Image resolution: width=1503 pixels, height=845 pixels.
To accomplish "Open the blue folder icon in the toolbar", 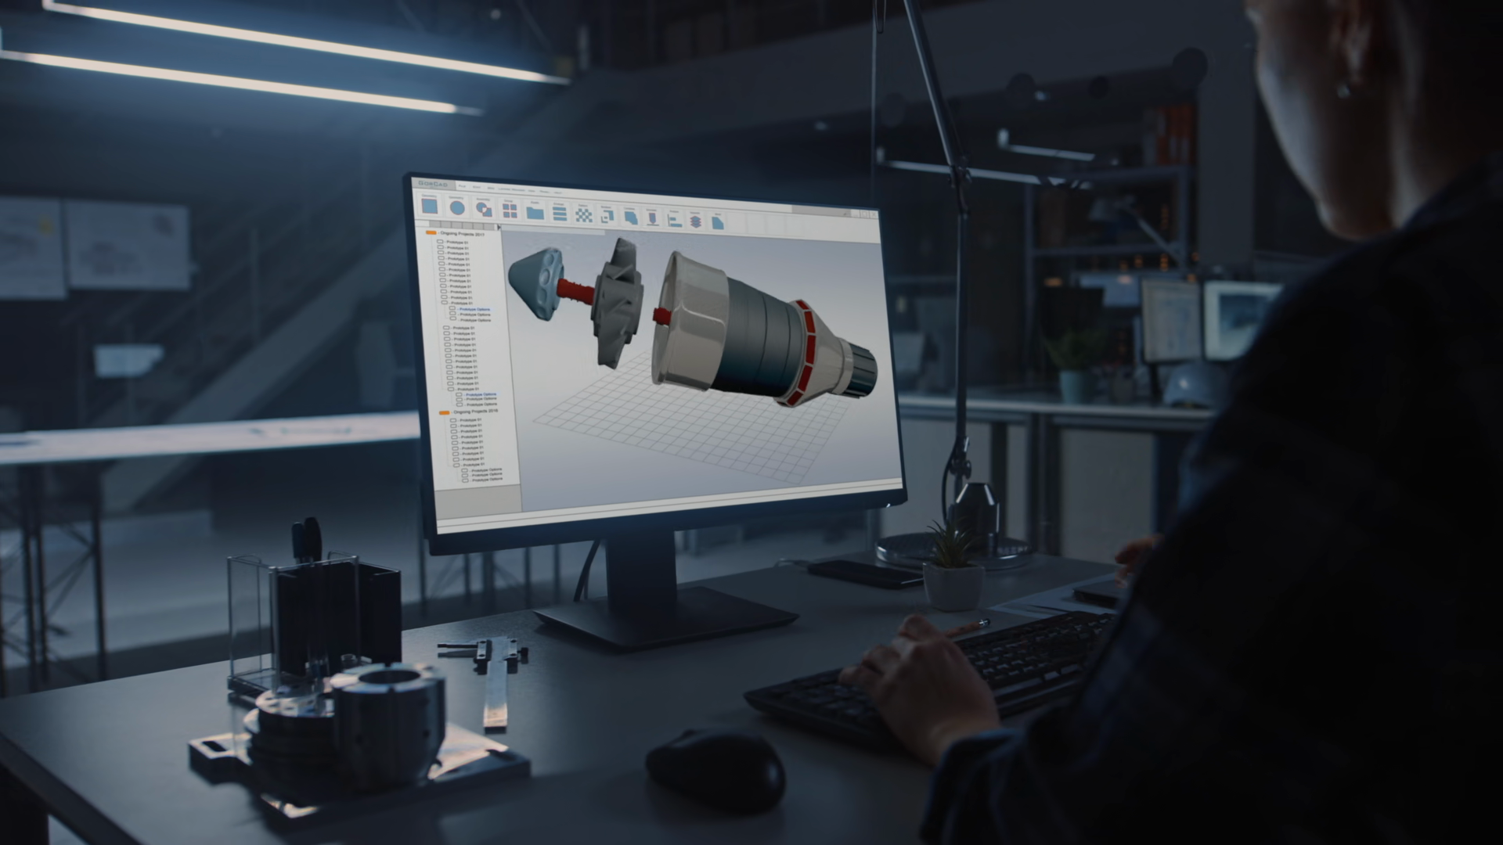I will point(535,213).
